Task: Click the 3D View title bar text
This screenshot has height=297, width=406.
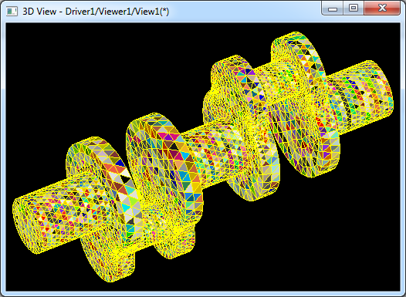Action: [x=96, y=12]
